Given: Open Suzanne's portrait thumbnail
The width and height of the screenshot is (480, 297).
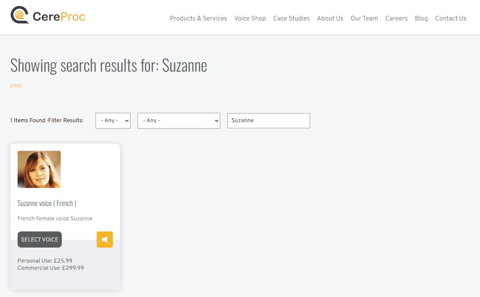Looking at the screenshot, I should tap(39, 169).
